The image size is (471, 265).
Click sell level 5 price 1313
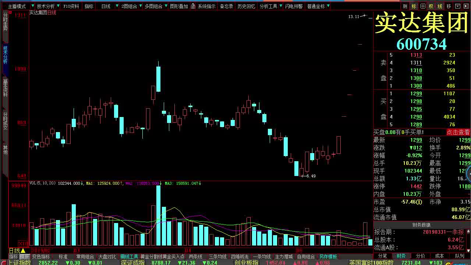click(416, 55)
